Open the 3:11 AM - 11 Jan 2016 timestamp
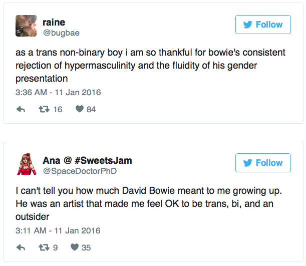Viewport: 306px width, 266px height. [58, 231]
